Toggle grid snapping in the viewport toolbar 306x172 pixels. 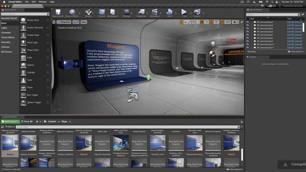pyautogui.click(x=202, y=22)
